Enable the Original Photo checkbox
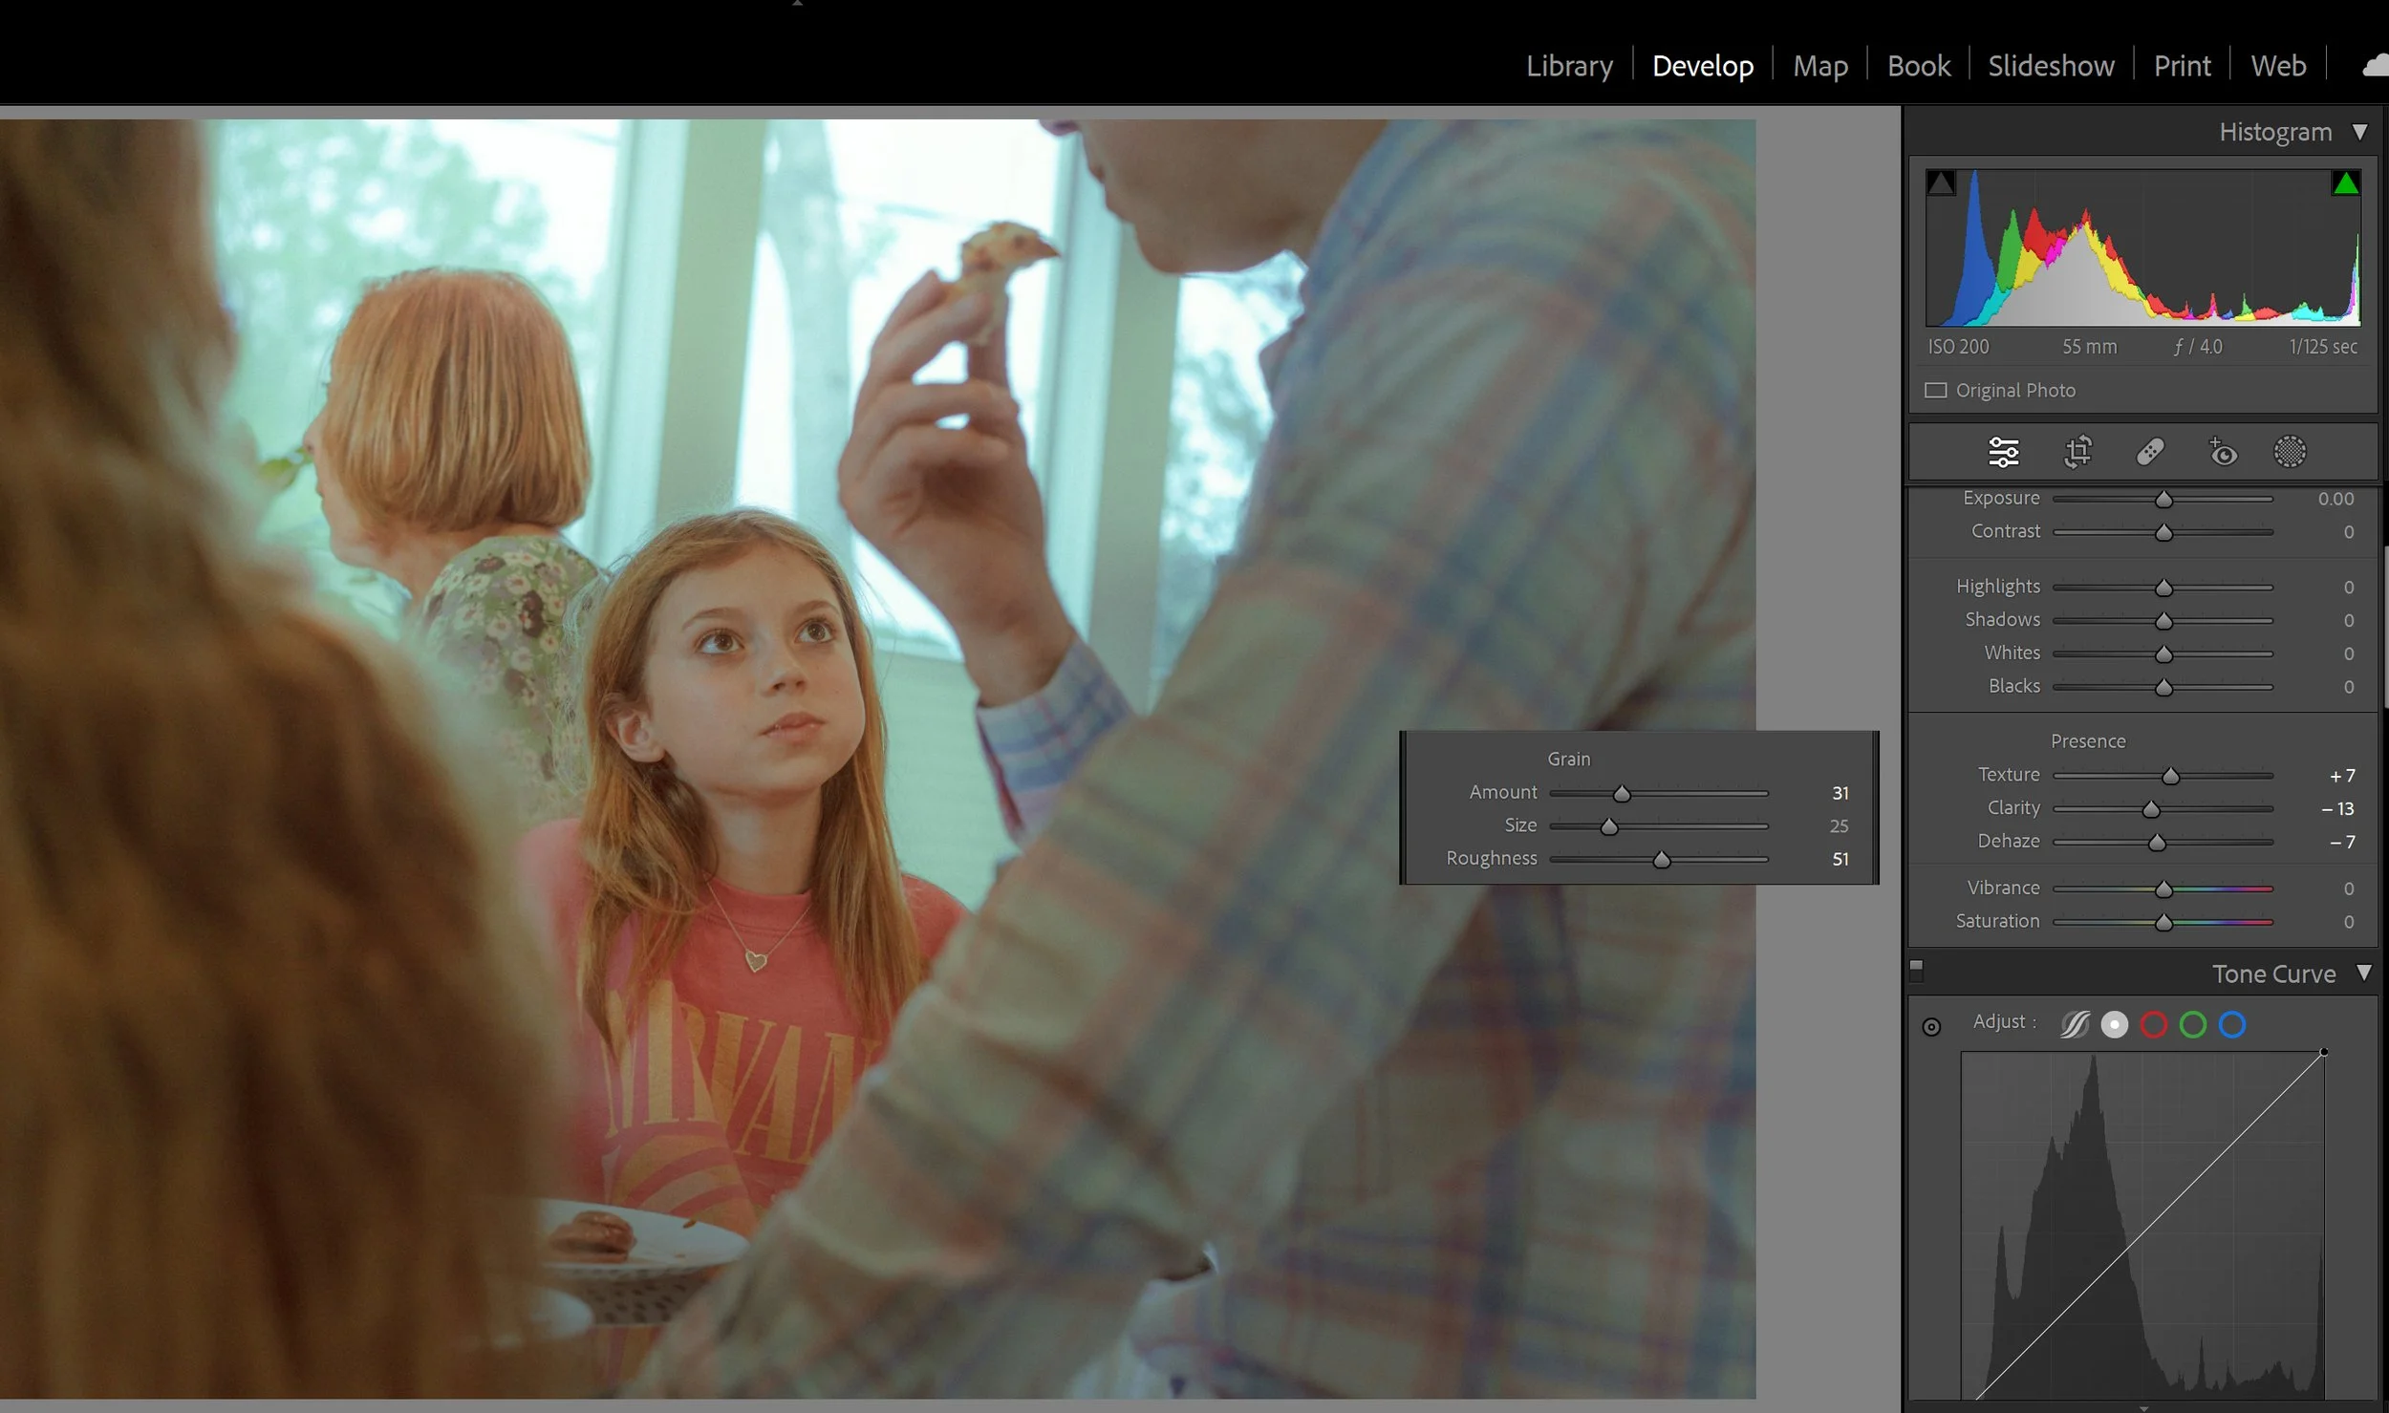 point(1935,391)
